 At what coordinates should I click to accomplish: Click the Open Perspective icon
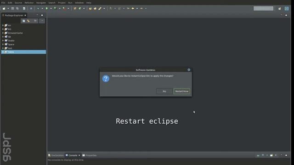tap(280, 9)
